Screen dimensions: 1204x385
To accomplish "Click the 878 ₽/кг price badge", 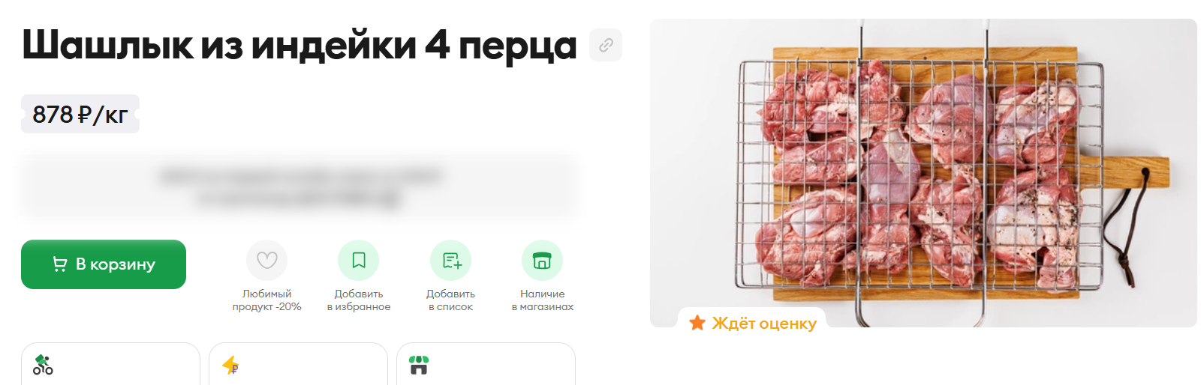I will [80, 114].
